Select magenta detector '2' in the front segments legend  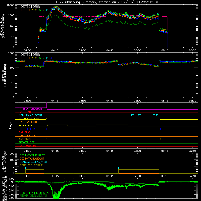pos(25,10)
